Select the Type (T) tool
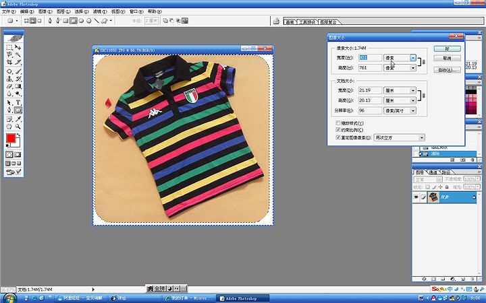Viewport: 486px width, 303px height. 18,102
